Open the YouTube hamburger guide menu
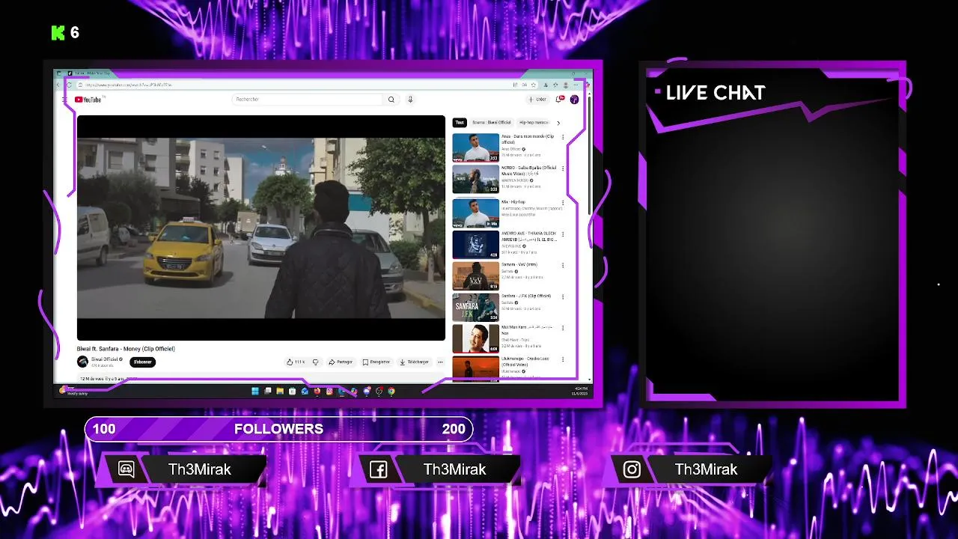The height and width of the screenshot is (539, 958). pos(64,100)
